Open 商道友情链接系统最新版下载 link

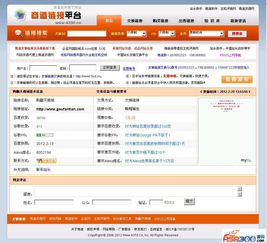[x=35, y=48]
